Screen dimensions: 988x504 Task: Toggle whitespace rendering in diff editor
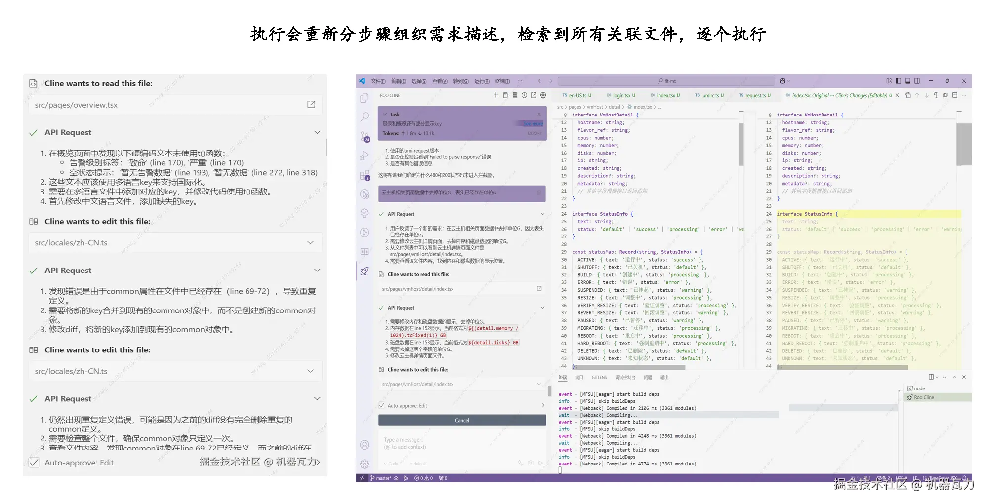tap(936, 95)
